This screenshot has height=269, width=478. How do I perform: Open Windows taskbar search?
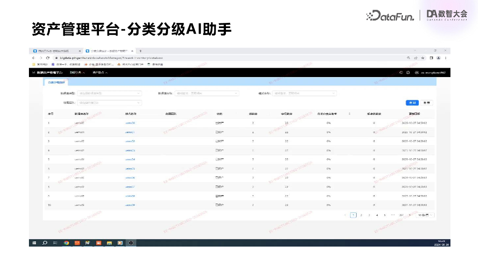pyautogui.click(x=45, y=243)
